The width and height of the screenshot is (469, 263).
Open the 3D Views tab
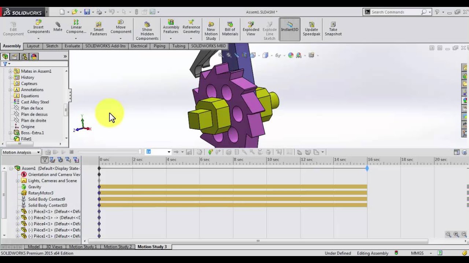[54, 247]
